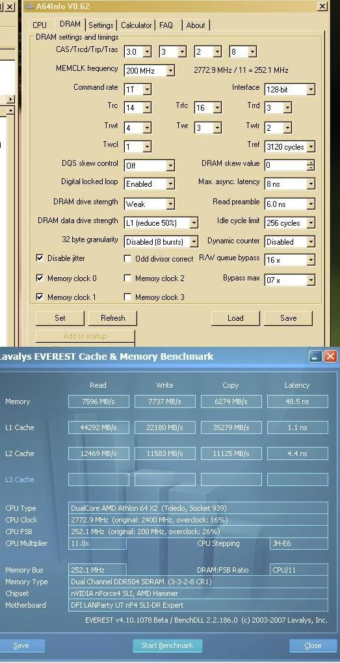Toggle the Disable jitter checkbox
Screen dimensions: 340x663
(40, 258)
